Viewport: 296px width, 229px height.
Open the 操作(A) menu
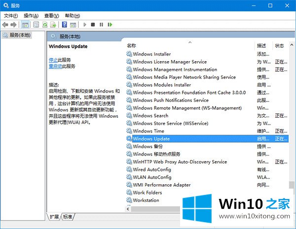(x=31, y=16)
